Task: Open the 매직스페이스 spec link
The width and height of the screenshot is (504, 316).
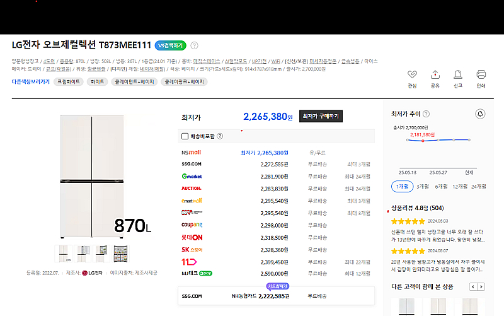Action: 207,61
